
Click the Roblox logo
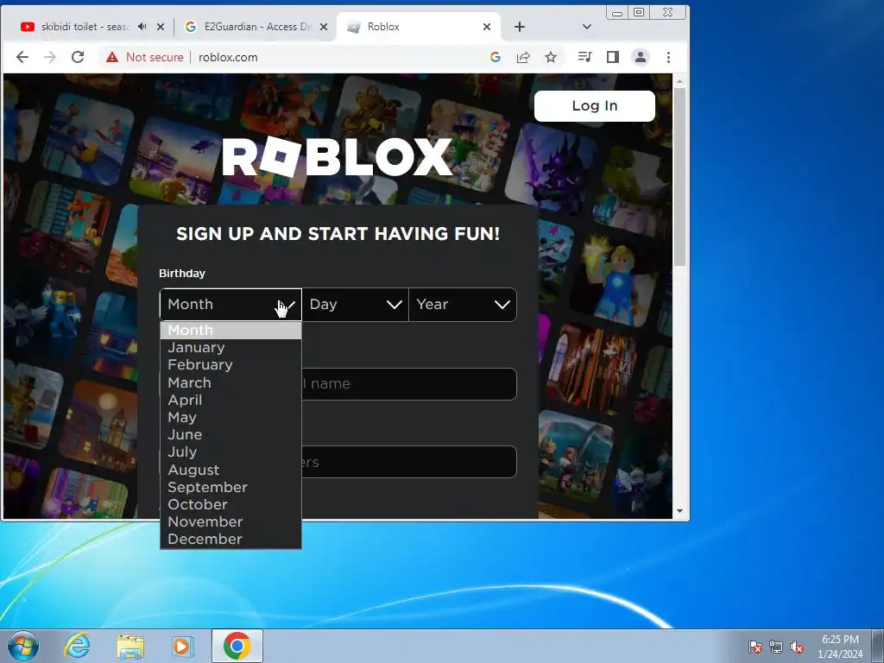pos(338,157)
